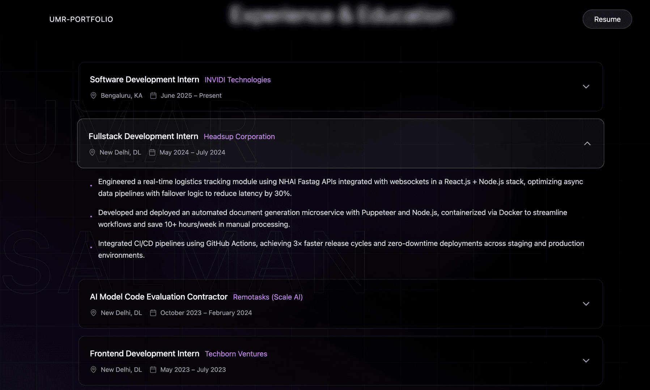Click location pin in Remotasks card
This screenshot has width=650, height=390.
(93, 313)
